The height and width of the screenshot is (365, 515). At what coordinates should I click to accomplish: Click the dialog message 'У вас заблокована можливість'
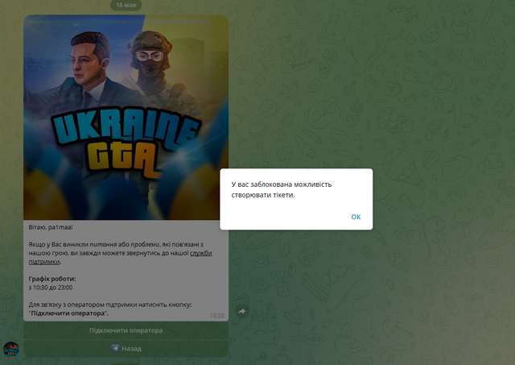[282, 185]
